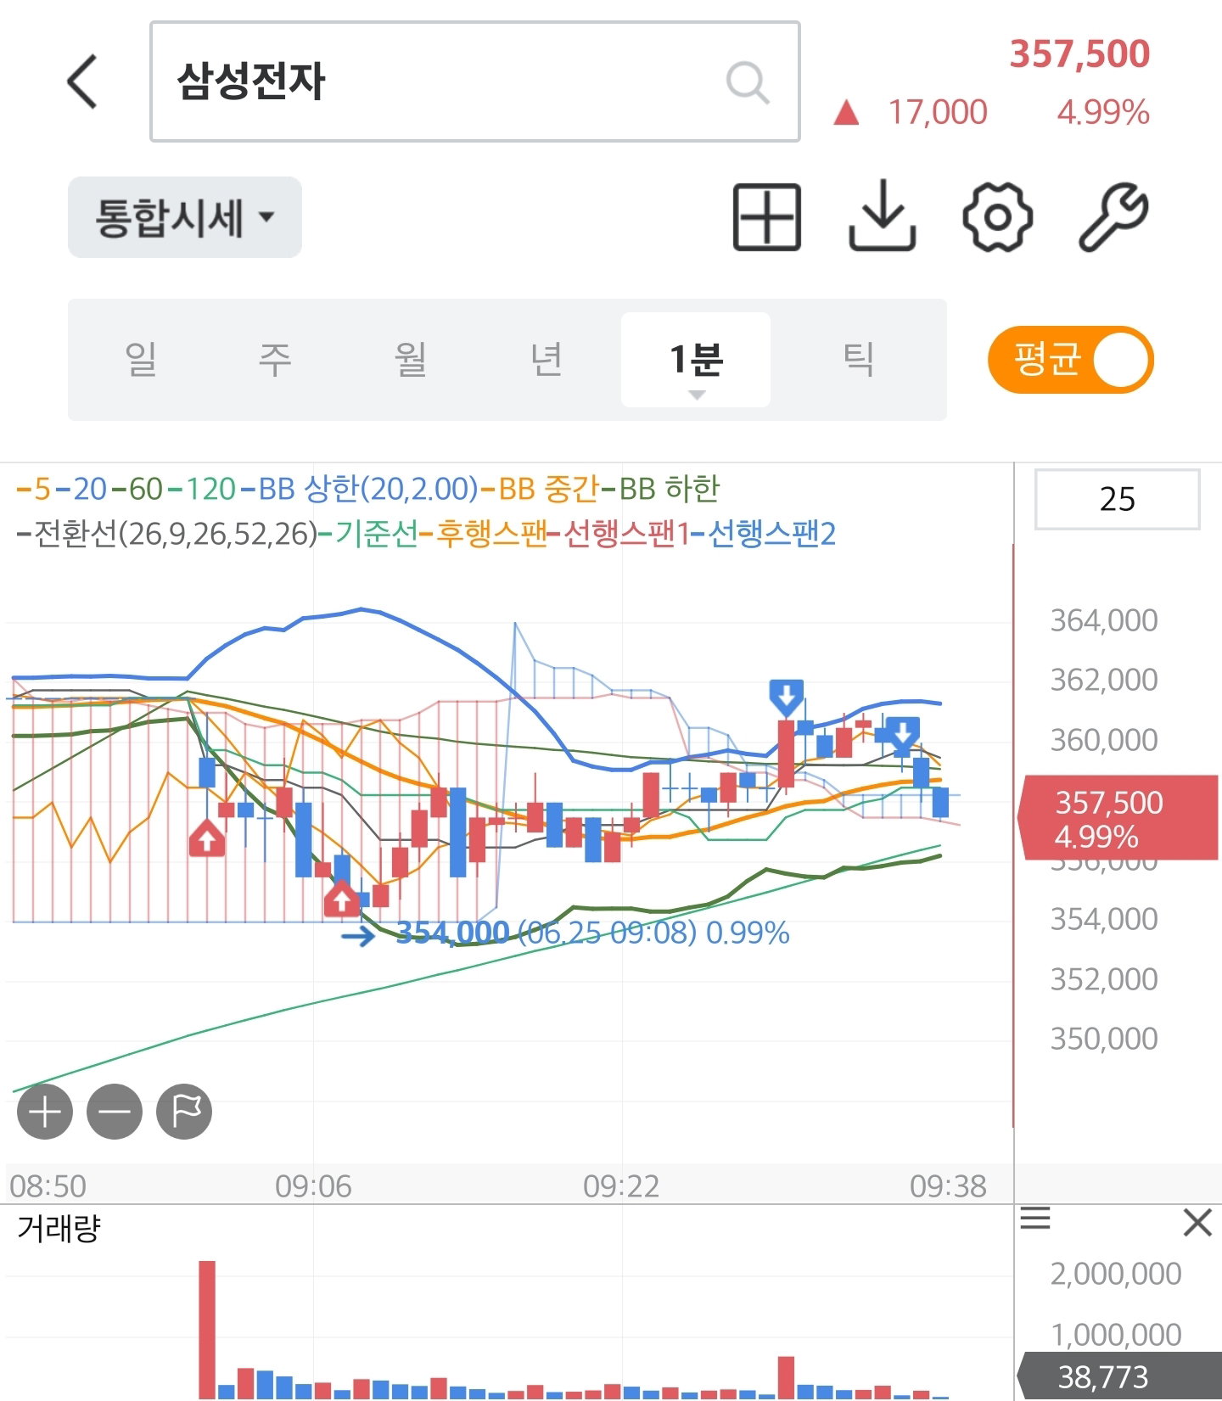Click the 삼성전자 search field
The width and height of the screenshot is (1222, 1401).
(x=475, y=81)
